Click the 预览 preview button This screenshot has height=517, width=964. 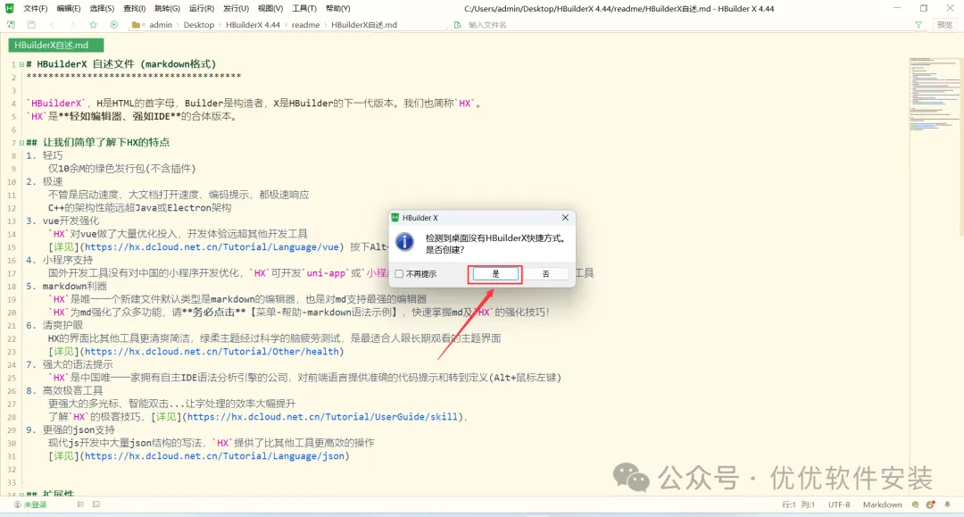click(x=944, y=25)
